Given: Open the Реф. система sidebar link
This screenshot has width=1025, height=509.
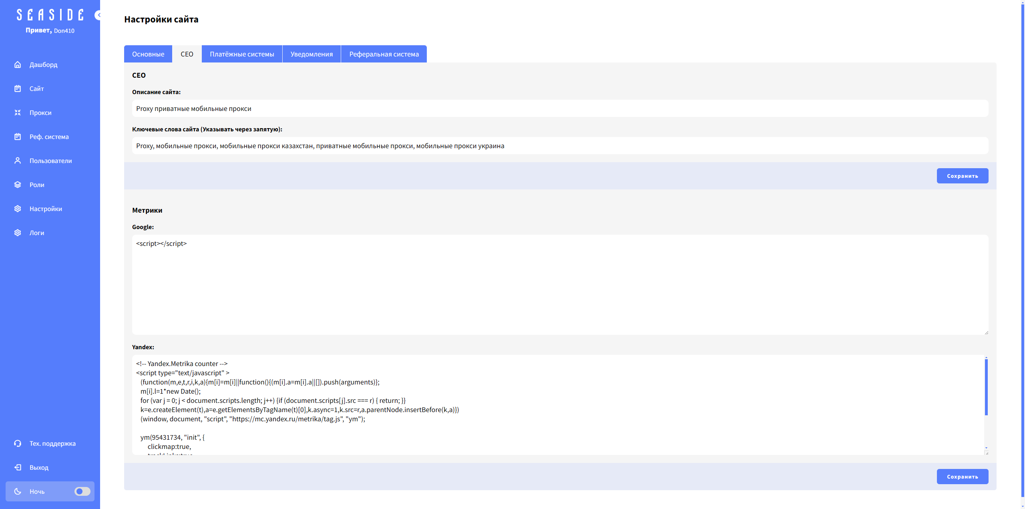Looking at the screenshot, I should pos(49,137).
